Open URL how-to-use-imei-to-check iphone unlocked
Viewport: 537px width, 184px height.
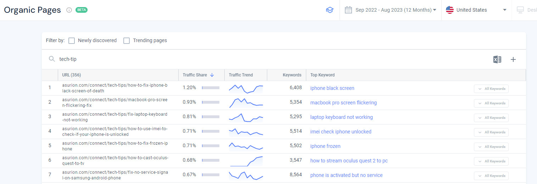point(115,132)
